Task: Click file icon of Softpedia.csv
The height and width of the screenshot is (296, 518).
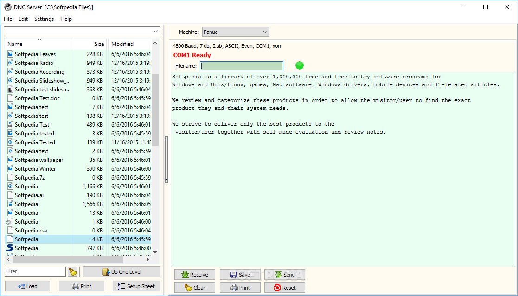Action: point(10,230)
